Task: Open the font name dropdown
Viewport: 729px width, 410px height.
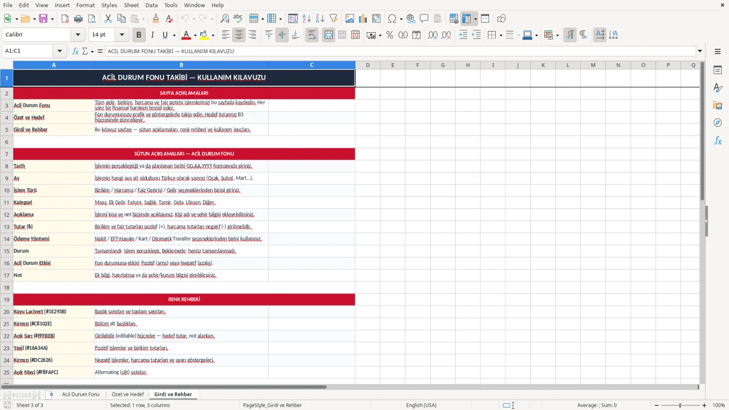Action: (x=77, y=35)
